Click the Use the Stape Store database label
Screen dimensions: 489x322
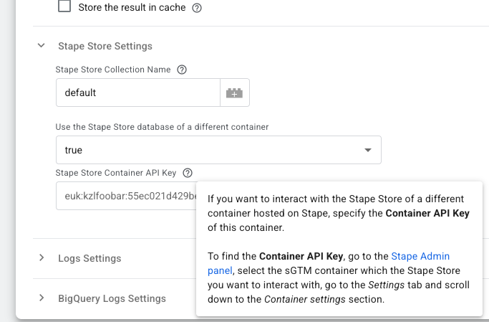(162, 127)
